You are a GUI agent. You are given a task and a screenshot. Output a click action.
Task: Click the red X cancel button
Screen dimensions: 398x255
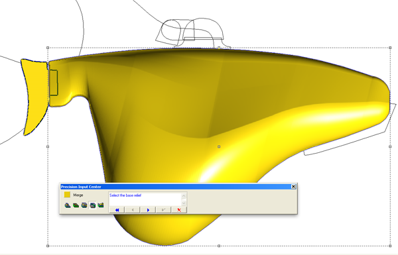(x=179, y=210)
